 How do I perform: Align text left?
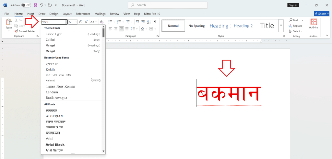point(110,28)
